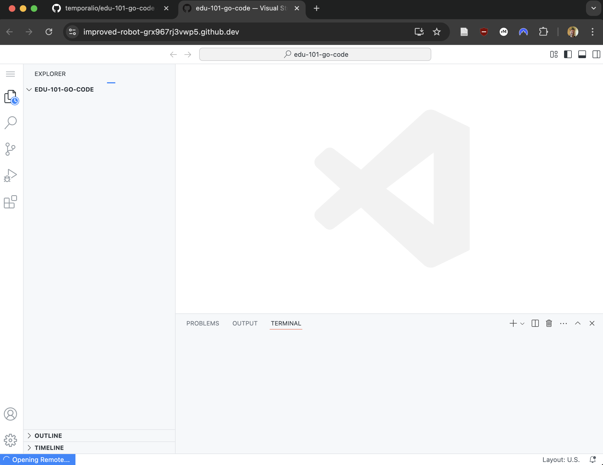The image size is (603, 465).
Task: Toggle primary side bar visibility
Action: pos(568,54)
